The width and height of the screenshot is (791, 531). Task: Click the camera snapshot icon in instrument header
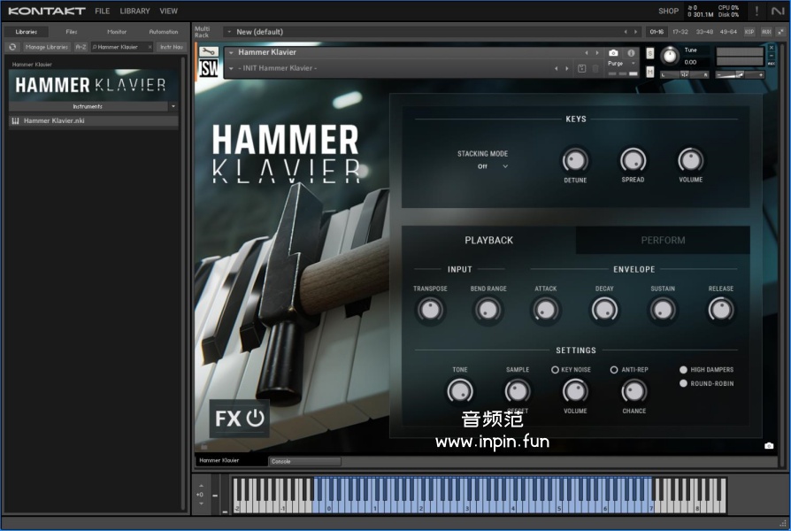point(613,53)
